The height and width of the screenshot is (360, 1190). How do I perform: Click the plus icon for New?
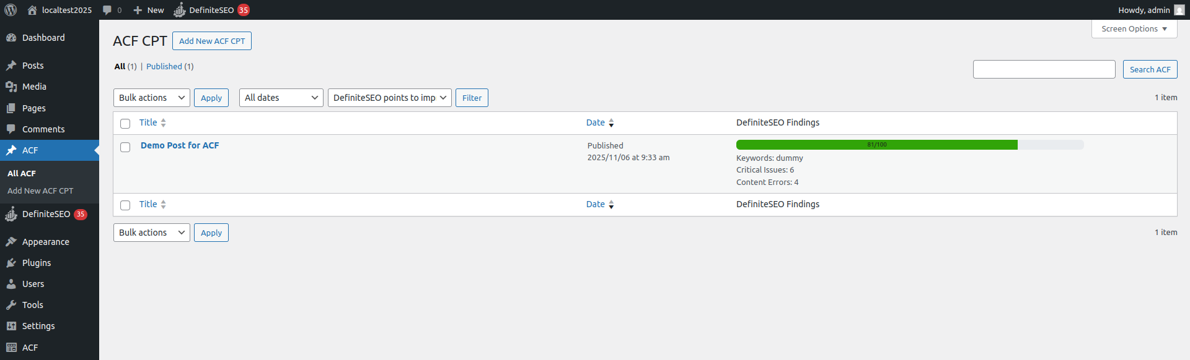[138, 10]
